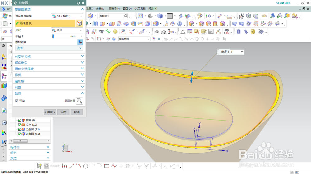This screenshot has height=175, width=311.
Task: Open the 混合面连续性 G1 (相切) dropdown
Action: pyautogui.click(x=67, y=16)
